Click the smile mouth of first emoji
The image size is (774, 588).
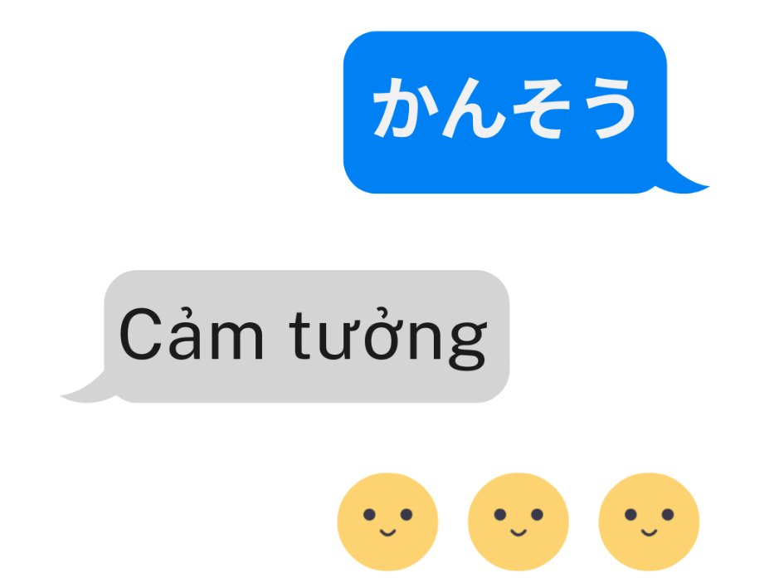(x=387, y=532)
